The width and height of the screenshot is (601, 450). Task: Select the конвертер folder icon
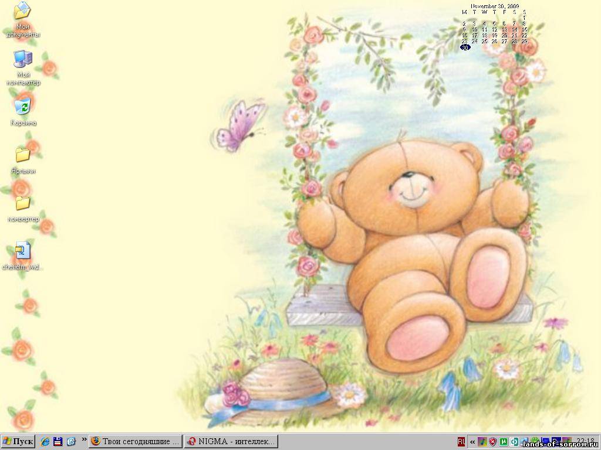[x=23, y=209]
